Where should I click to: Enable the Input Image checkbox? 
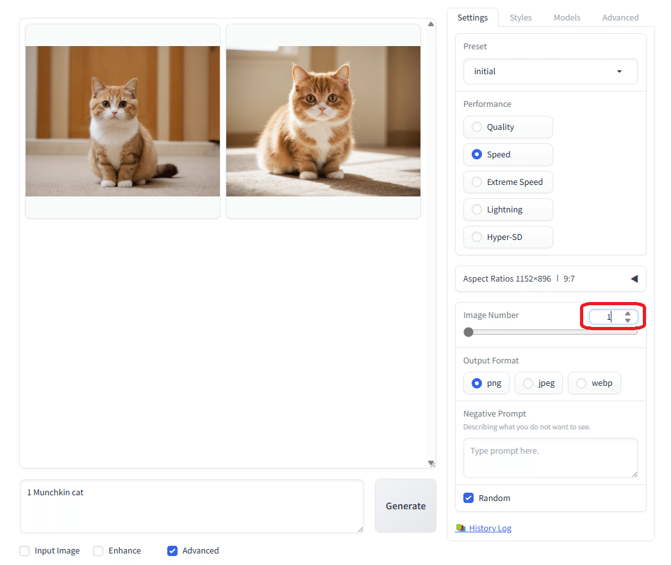[x=24, y=550]
